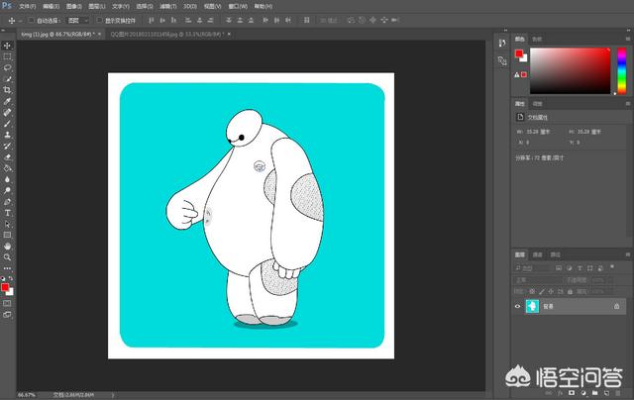Click foreground red swatch in Color panel

coord(519,53)
